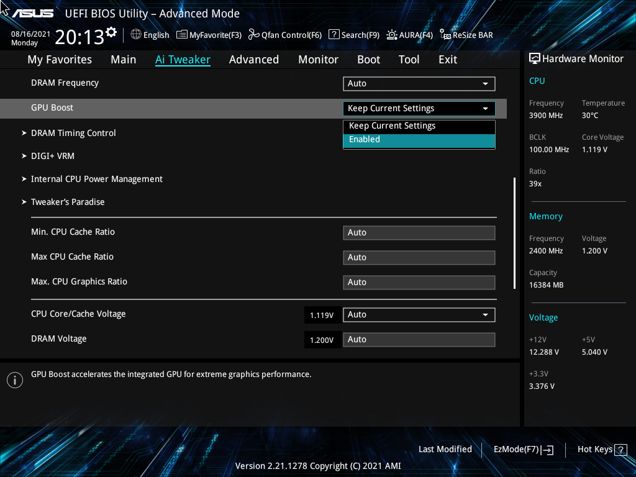The height and width of the screenshot is (477, 636).
Task: Click the 100.00 MHz BCLK value
Action: 549,150
